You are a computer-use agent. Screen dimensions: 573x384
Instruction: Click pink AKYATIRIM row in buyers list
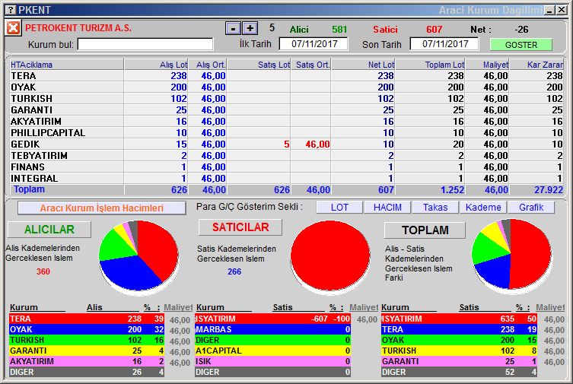coord(87,361)
